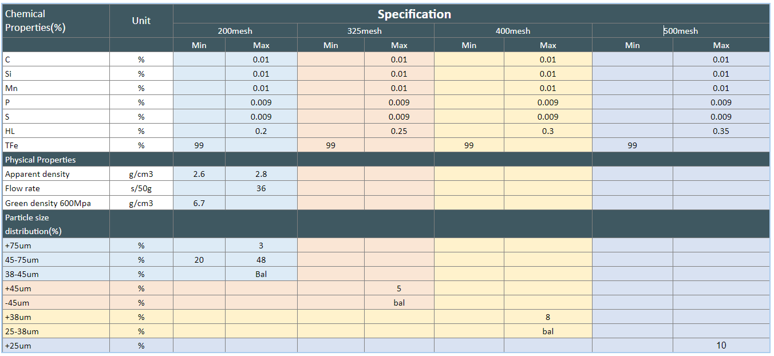This screenshot has width=774, height=356.
Task: Click the +38um value 8 cell
Action: [548, 317]
